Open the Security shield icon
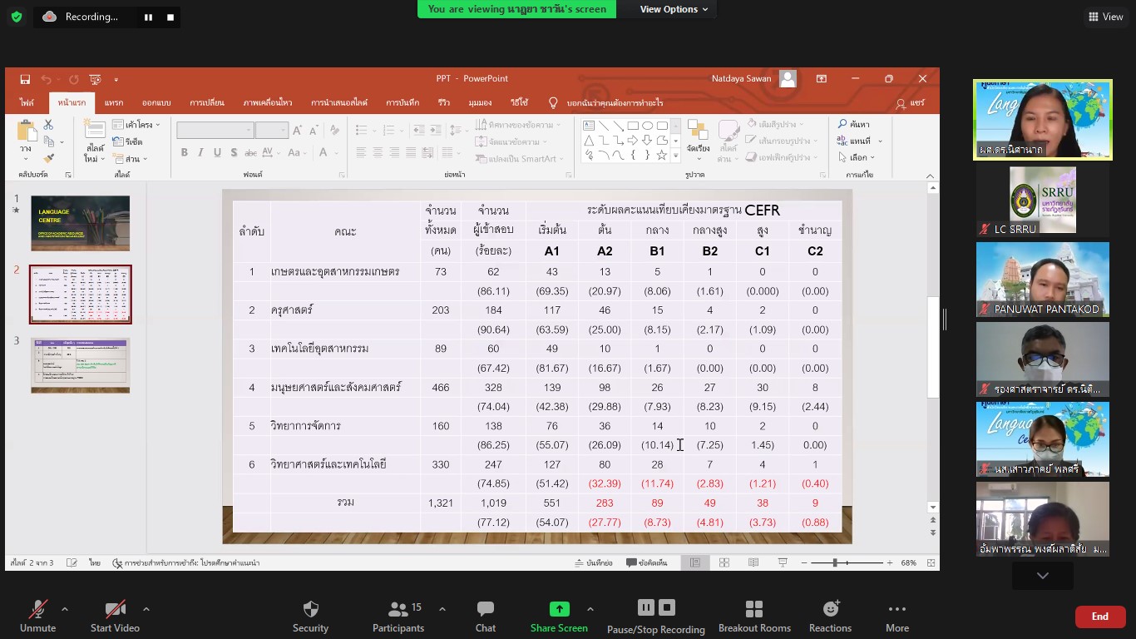Image resolution: width=1136 pixels, height=639 pixels. tap(310, 609)
